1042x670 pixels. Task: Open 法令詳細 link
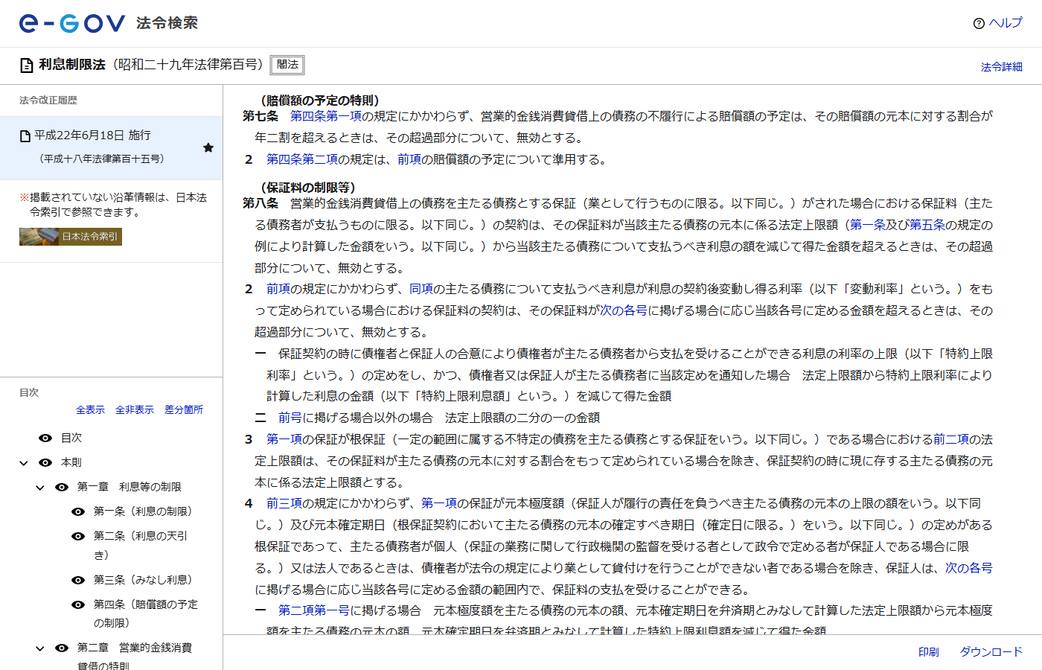[1002, 67]
